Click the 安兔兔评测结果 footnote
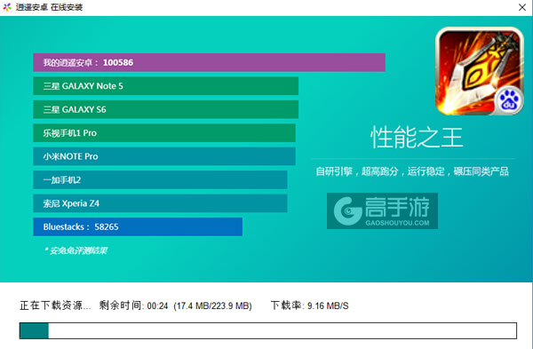Viewport: 533px width, 349px height. pos(76,250)
